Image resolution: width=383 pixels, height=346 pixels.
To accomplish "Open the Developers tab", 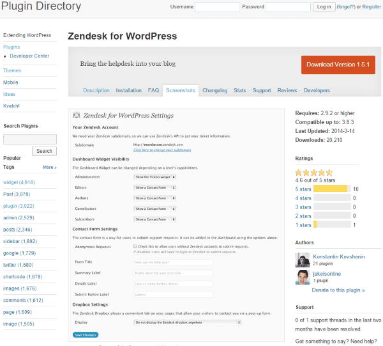I will coord(317,90).
